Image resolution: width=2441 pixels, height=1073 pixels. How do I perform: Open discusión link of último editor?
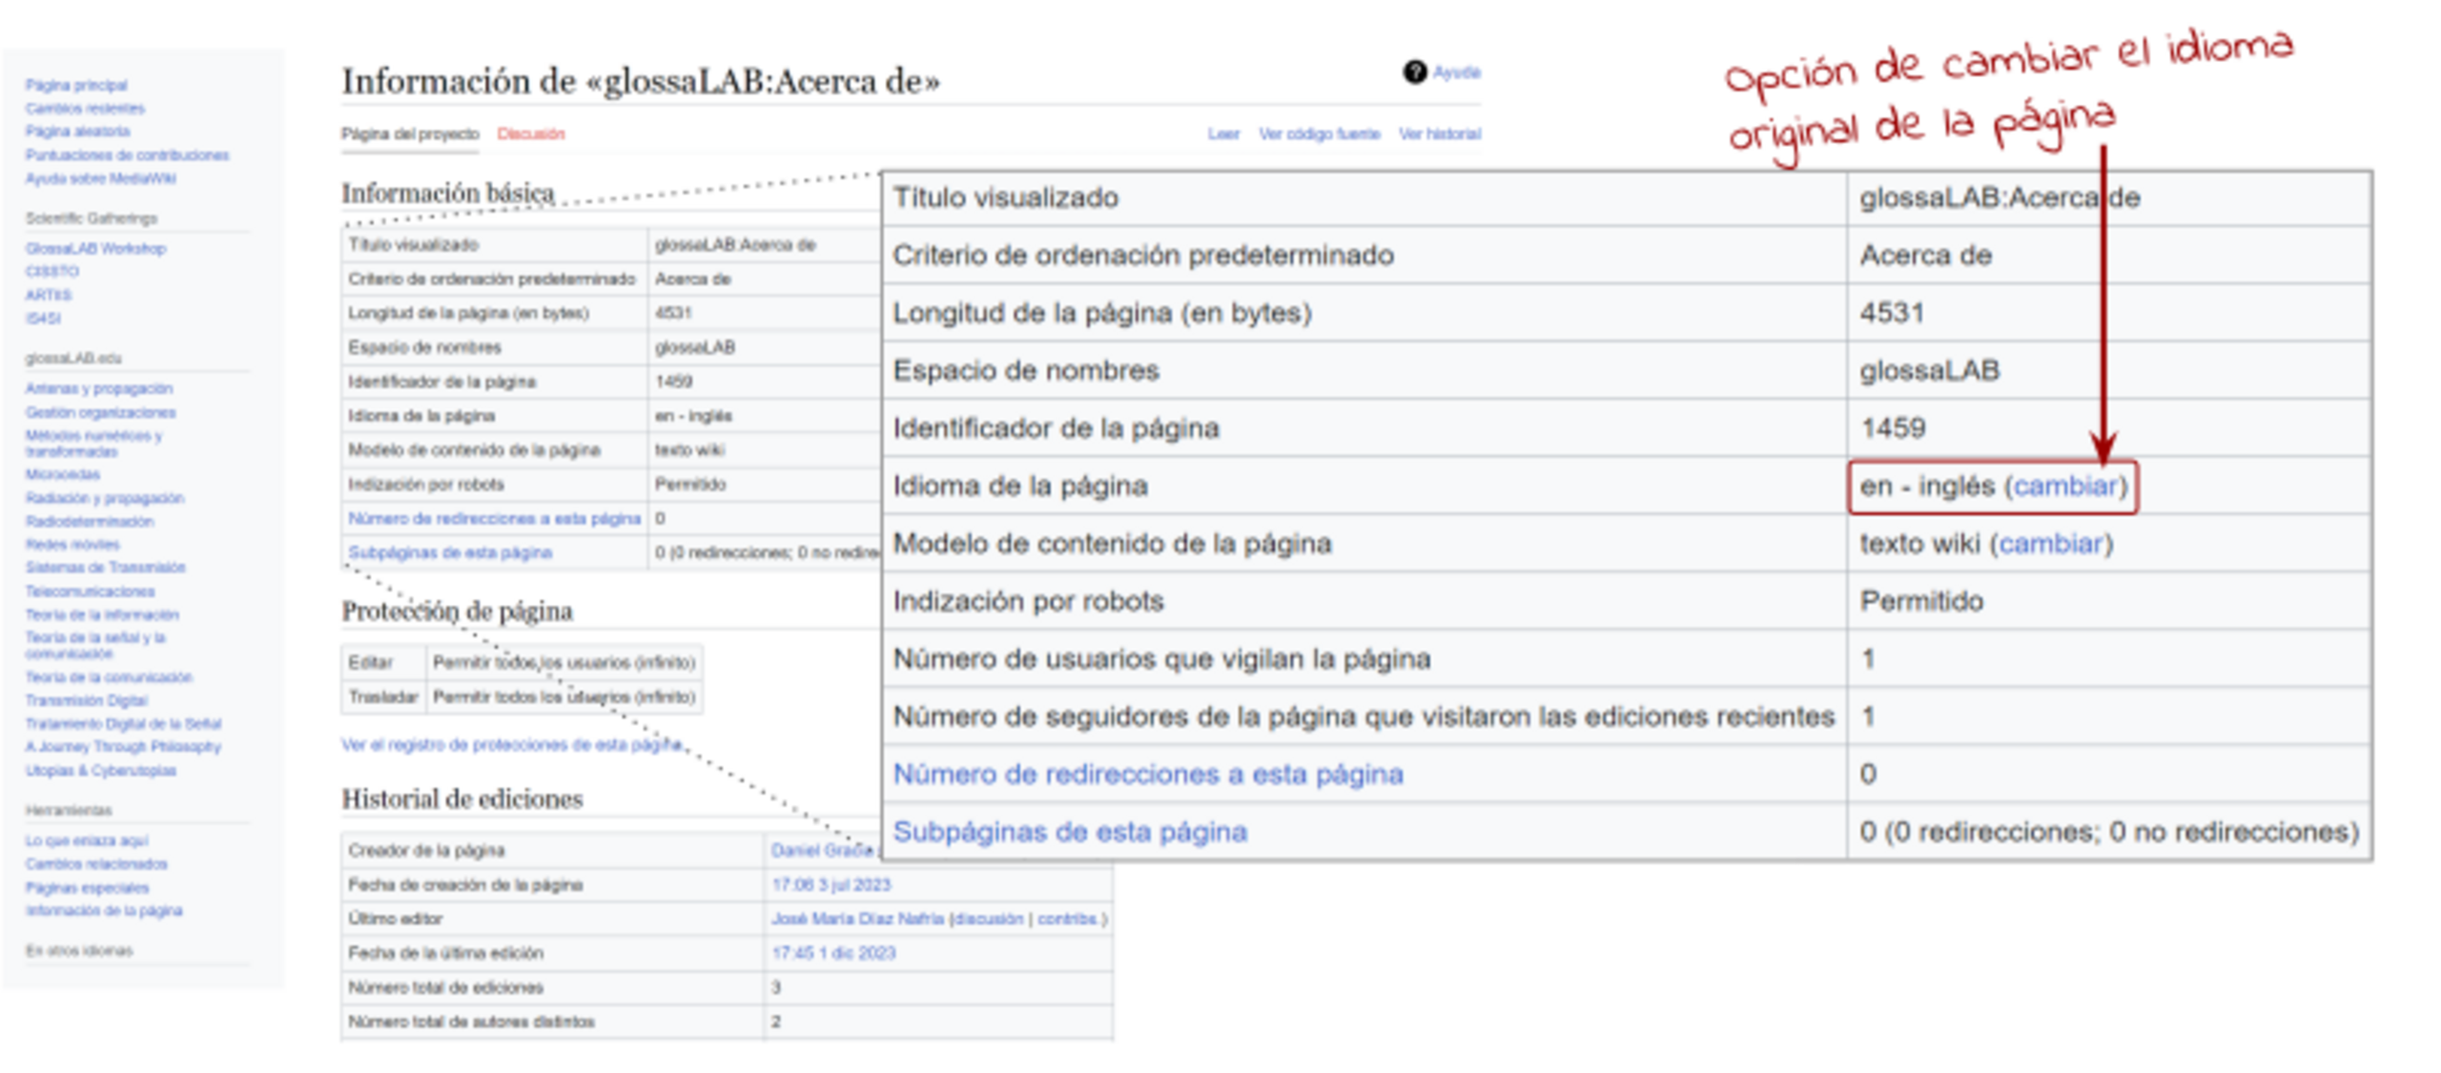click(988, 918)
